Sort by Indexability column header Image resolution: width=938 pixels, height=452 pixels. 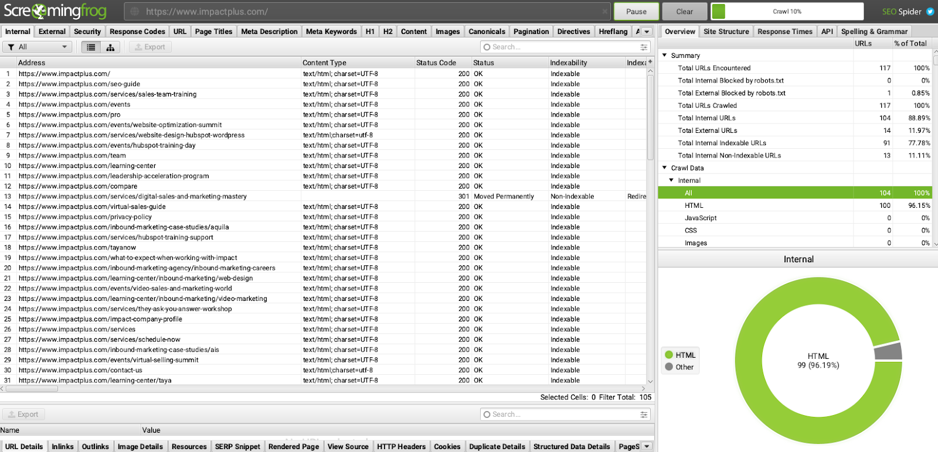coord(586,63)
